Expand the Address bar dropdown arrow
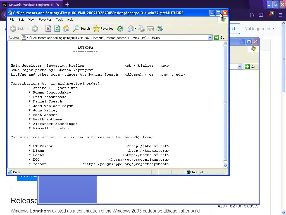The width and height of the screenshot is (286, 215). [x=210, y=38]
